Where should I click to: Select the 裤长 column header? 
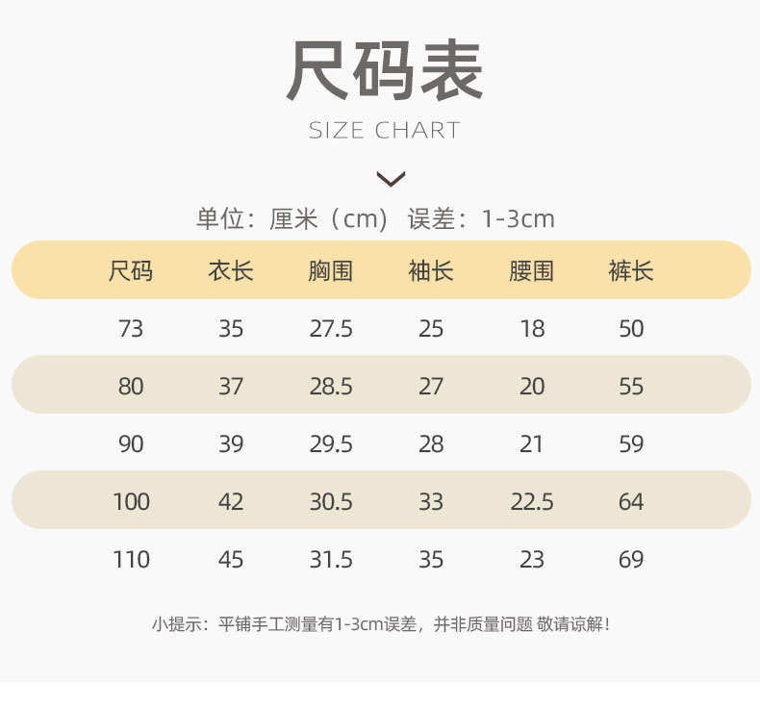click(631, 271)
